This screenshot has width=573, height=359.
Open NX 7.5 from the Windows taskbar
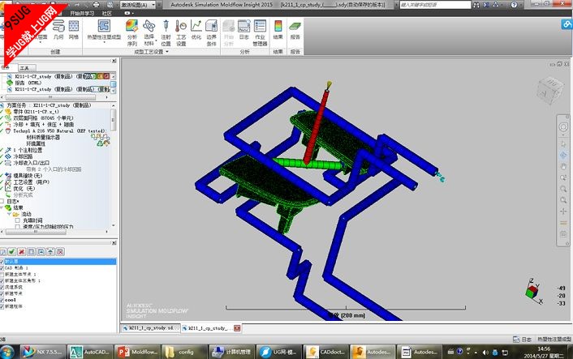[x=43, y=352]
